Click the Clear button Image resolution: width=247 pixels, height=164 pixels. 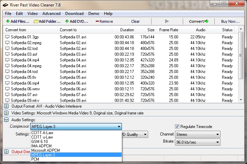135,21
